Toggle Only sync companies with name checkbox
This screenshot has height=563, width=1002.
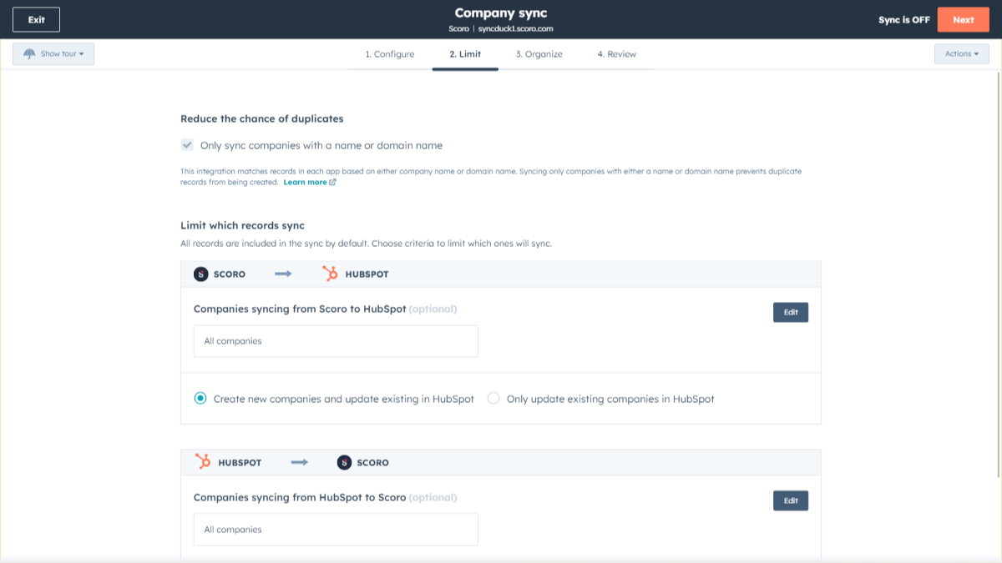tap(187, 145)
